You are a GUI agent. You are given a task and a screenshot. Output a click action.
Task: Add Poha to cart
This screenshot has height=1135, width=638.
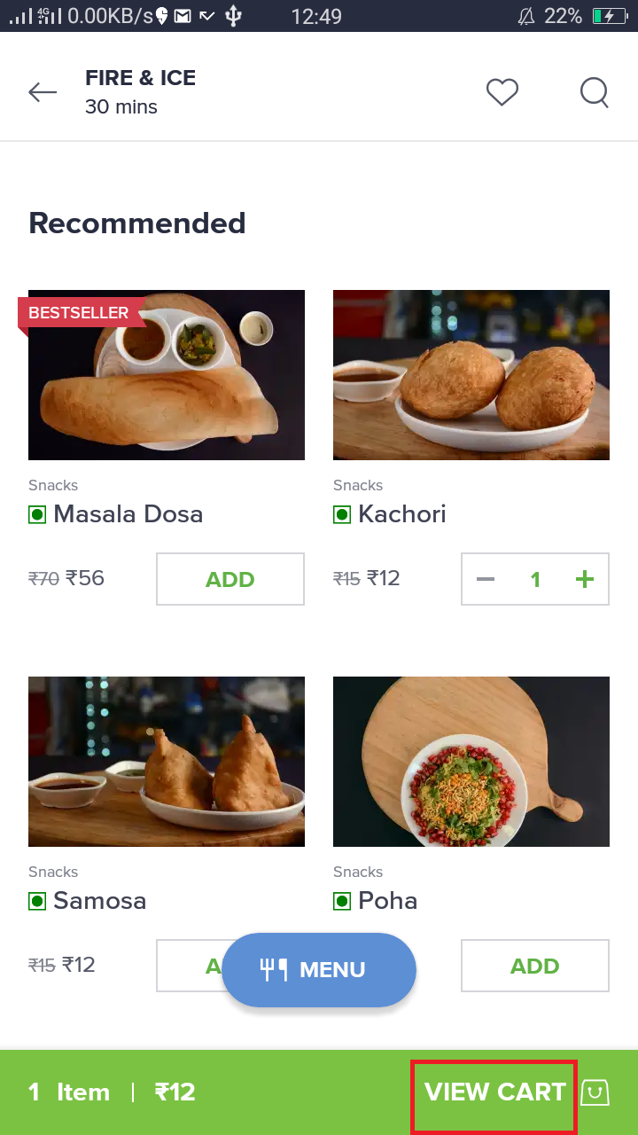[535, 966]
